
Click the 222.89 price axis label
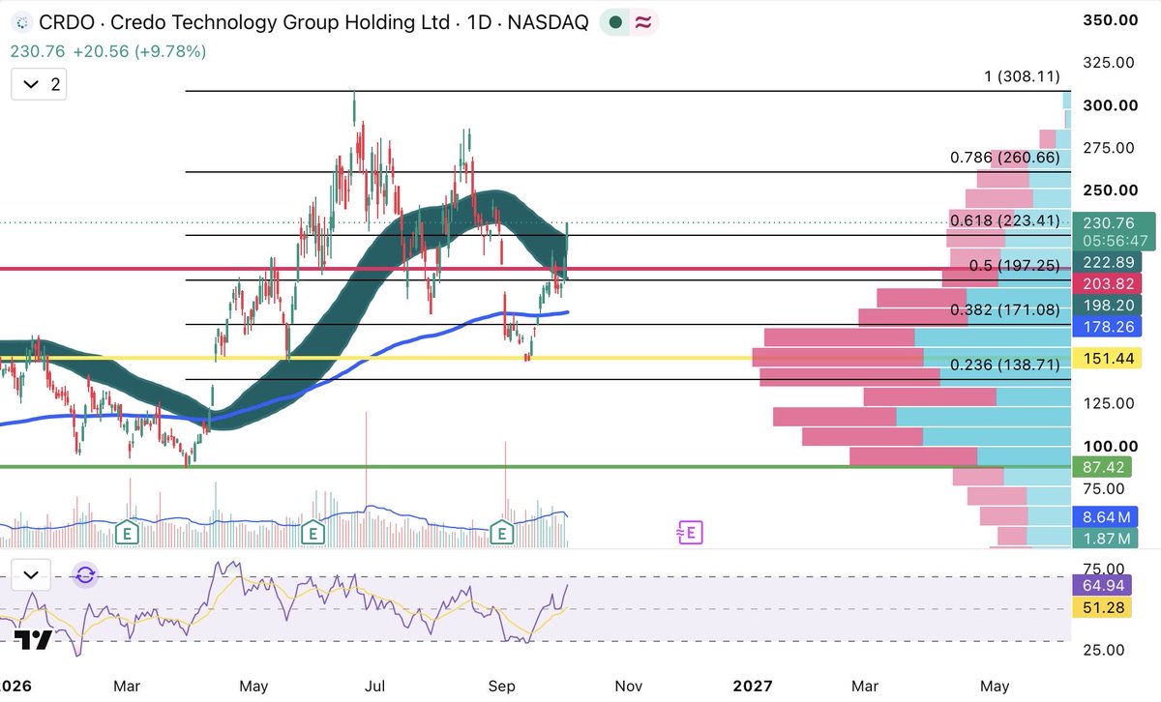[1108, 262]
